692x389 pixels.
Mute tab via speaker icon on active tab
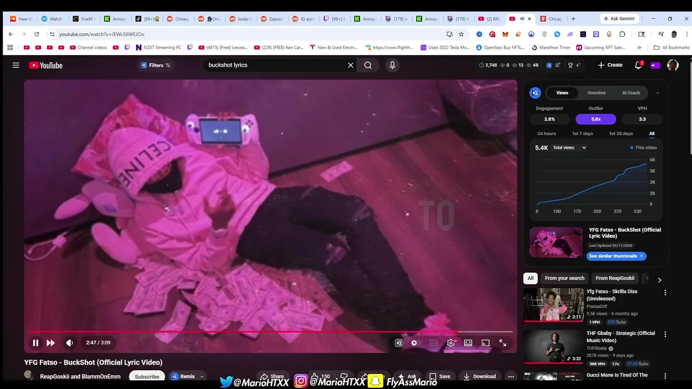coord(522,19)
